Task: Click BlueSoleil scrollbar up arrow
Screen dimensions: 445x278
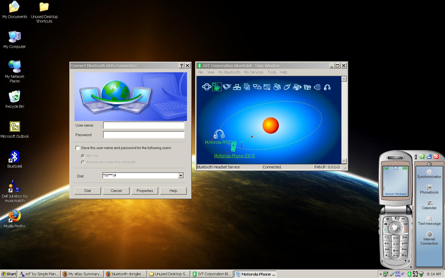Action: (x=344, y=79)
